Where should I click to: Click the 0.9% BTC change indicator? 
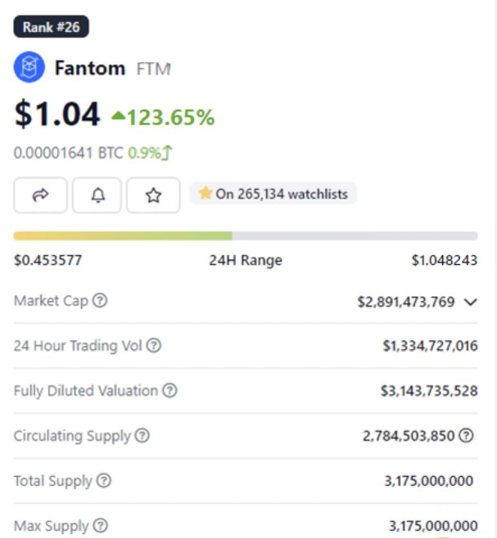tap(151, 152)
